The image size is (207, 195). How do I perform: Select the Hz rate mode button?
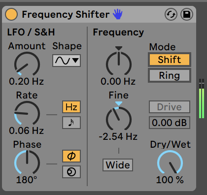[x=71, y=107]
